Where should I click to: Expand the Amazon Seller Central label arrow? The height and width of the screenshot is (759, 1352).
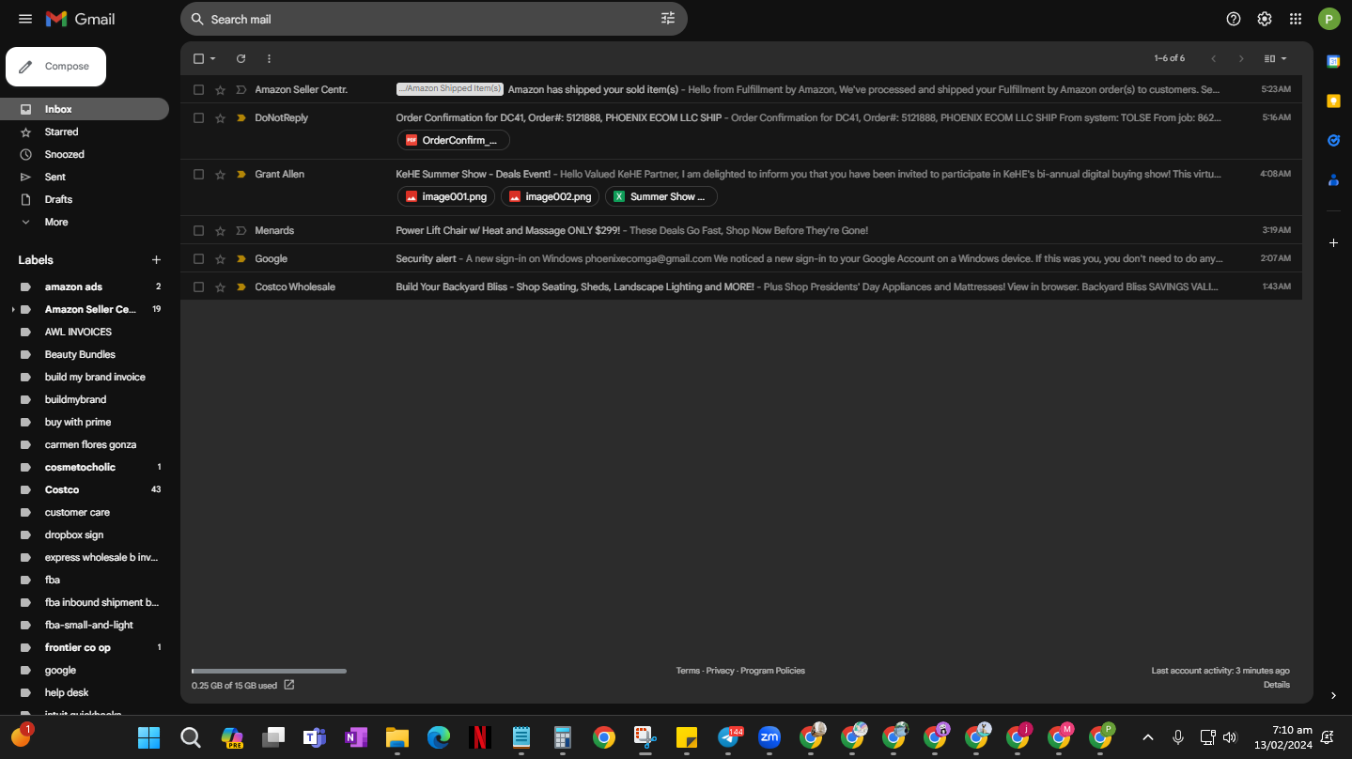coord(12,309)
